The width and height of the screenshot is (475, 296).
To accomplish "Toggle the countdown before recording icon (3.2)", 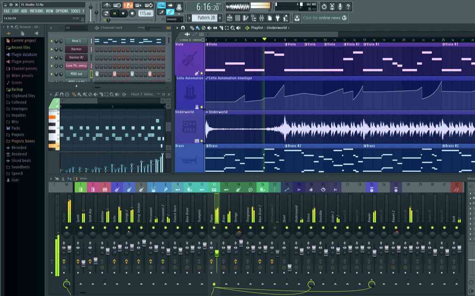I will click(128, 5).
